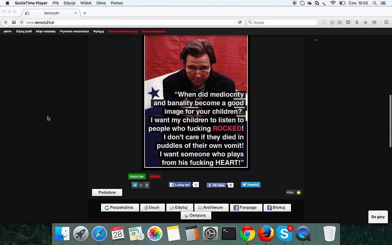This screenshot has width=392, height=245.
Task: Open Calendar from the Dock
Action: pyautogui.click(x=118, y=234)
